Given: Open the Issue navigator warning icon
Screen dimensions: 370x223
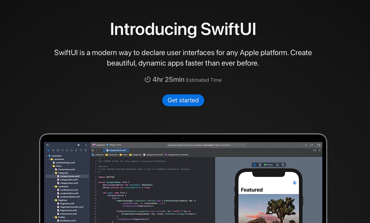Looking at the screenshot, I should click(67, 150).
